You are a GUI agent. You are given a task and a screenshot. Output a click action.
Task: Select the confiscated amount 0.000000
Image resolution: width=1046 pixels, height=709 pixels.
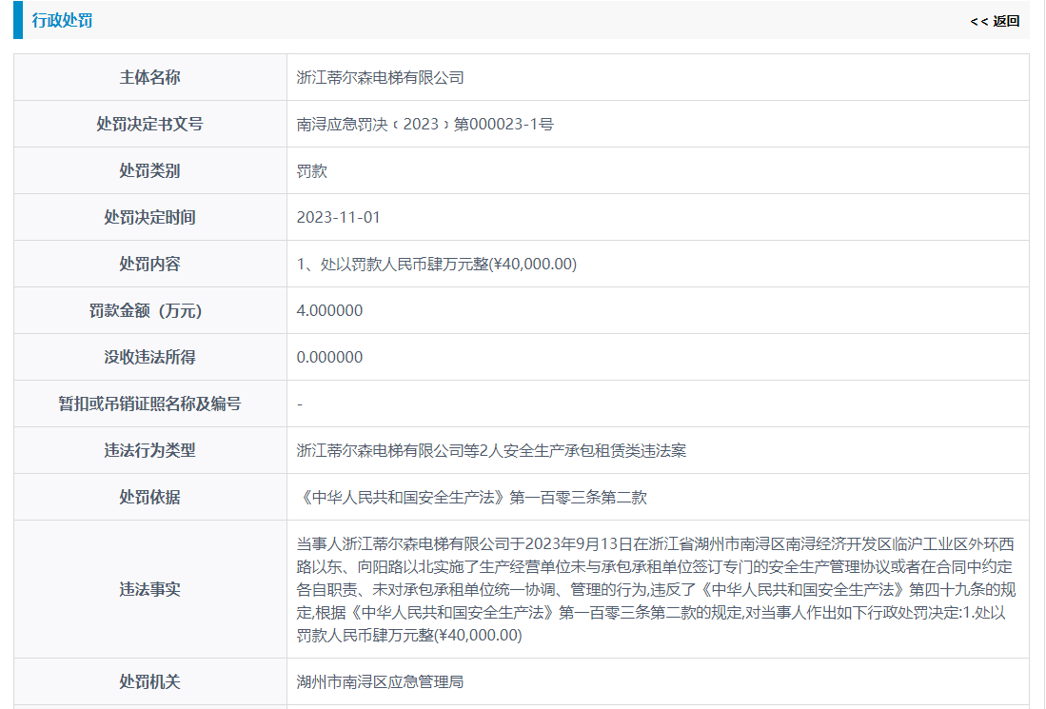tap(329, 358)
